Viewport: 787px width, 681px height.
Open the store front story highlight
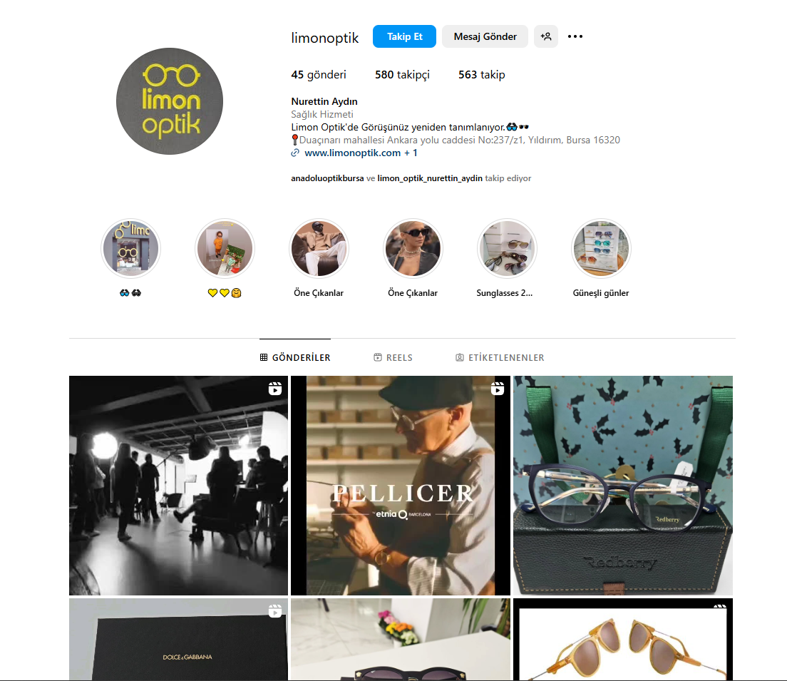coord(130,249)
